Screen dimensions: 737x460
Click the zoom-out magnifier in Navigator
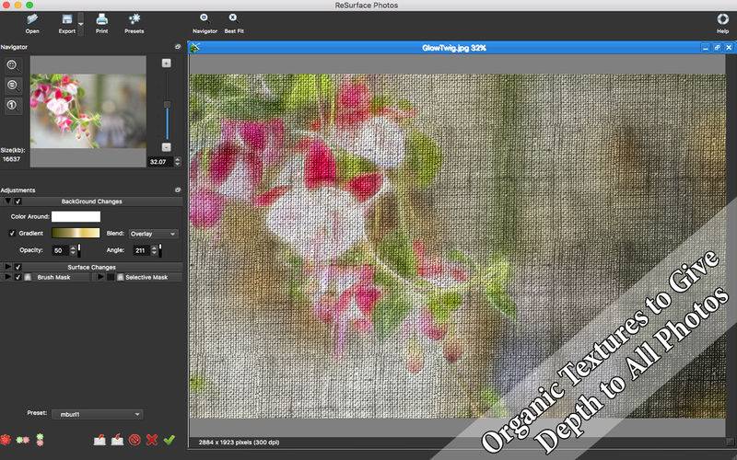pyautogui.click(x=13, y=86)
